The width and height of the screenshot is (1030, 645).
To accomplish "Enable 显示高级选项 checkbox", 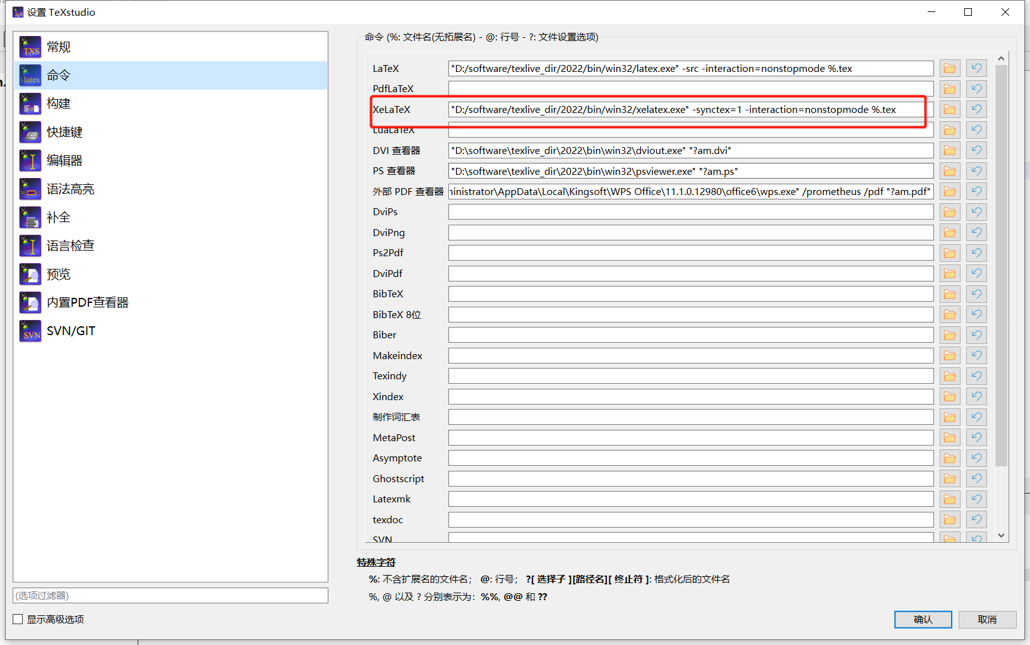I will point(18,619).
